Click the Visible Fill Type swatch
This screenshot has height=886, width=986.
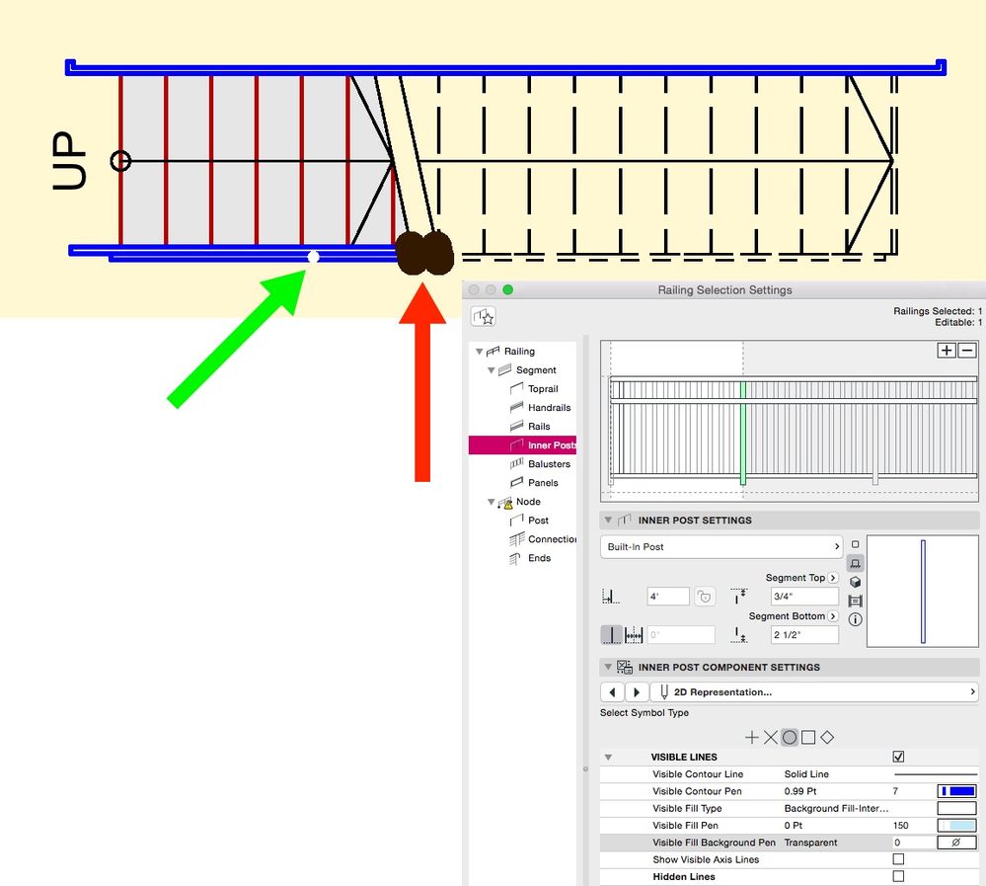click(957, 808)
